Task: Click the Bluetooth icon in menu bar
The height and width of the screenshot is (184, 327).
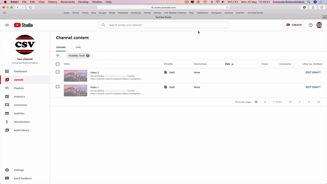Action: pos(212,2)
